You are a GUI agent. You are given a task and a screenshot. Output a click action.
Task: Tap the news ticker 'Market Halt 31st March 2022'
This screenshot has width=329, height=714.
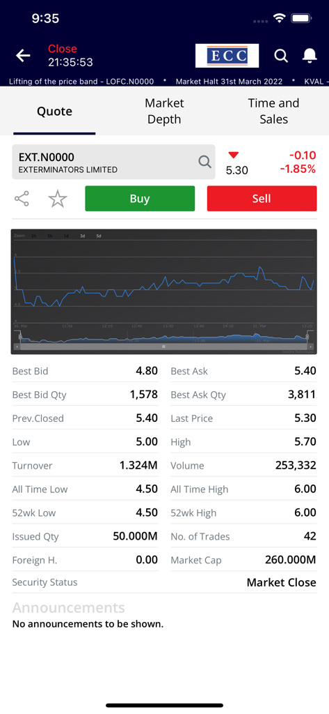point(229,82)
